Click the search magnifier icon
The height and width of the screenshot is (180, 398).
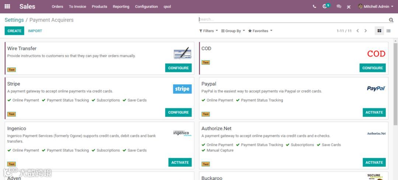click(391, 20)
